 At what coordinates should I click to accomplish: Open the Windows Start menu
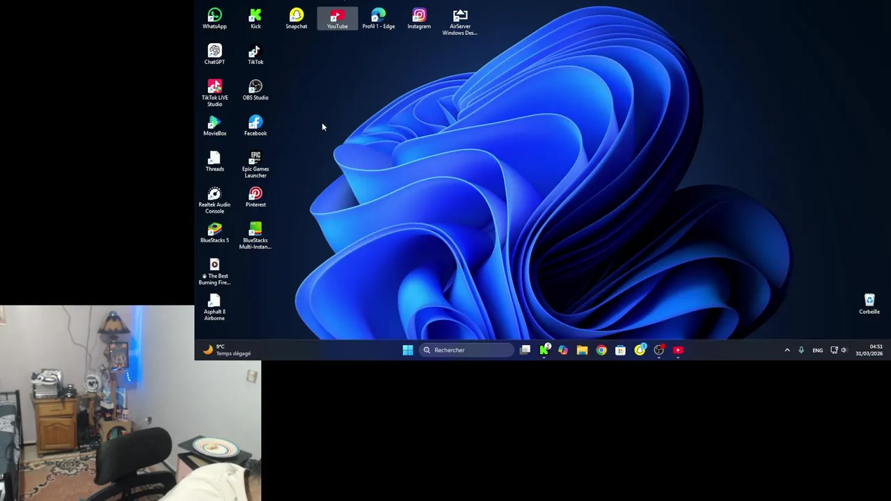tap(408, 350)
